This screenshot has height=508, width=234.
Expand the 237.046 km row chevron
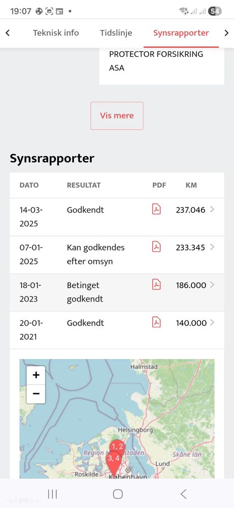click(212, 210)
